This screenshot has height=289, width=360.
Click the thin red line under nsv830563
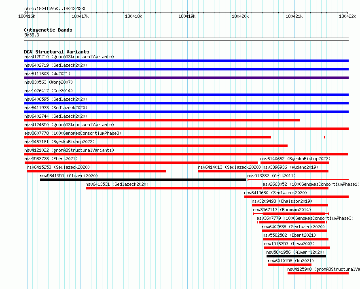click(x=186, y=86)
